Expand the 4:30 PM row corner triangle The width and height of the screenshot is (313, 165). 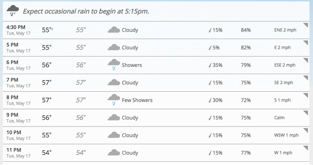tap(306, 25)
